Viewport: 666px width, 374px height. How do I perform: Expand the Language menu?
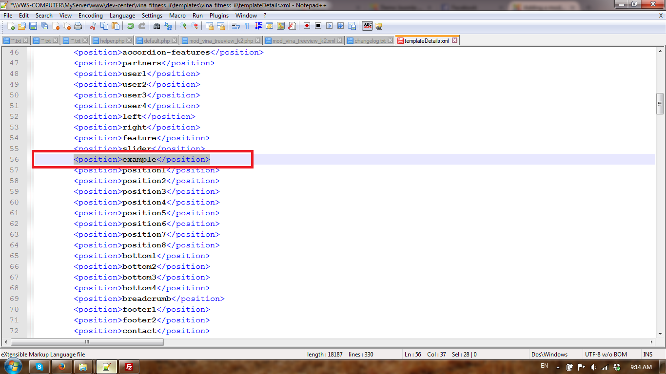click(x=122, y=16)
